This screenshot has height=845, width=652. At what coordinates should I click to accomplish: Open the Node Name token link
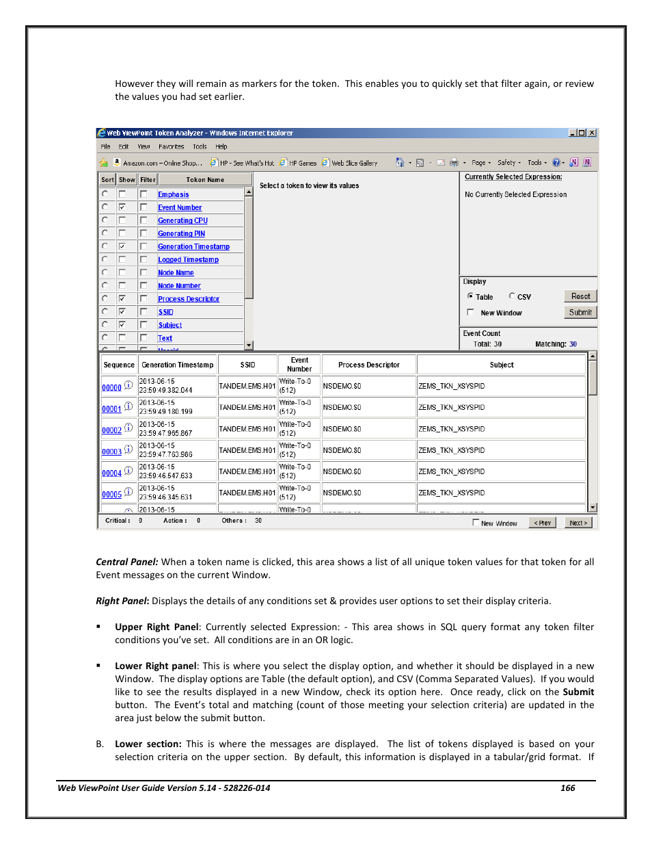point(176,272)
